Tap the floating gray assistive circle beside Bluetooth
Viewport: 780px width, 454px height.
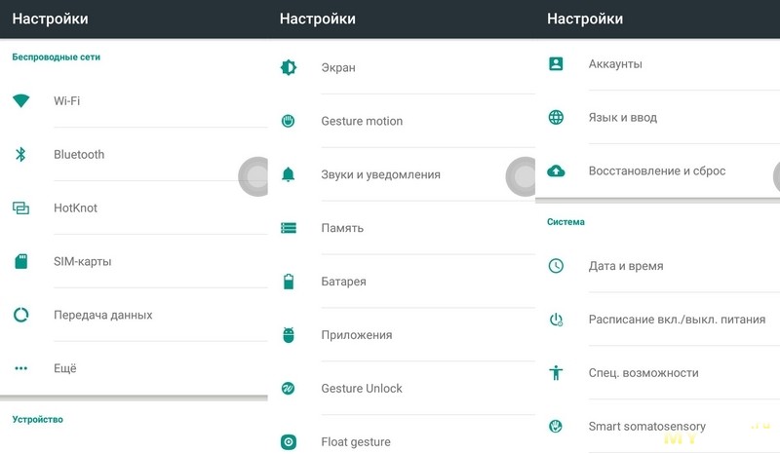pyautogui.click(x=255, y=176)
